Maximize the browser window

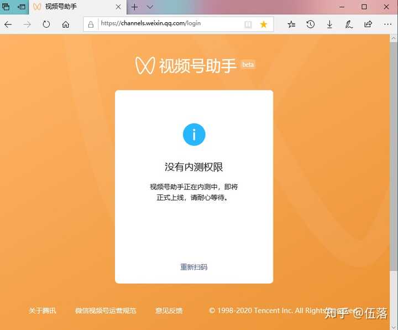[364, 7]
